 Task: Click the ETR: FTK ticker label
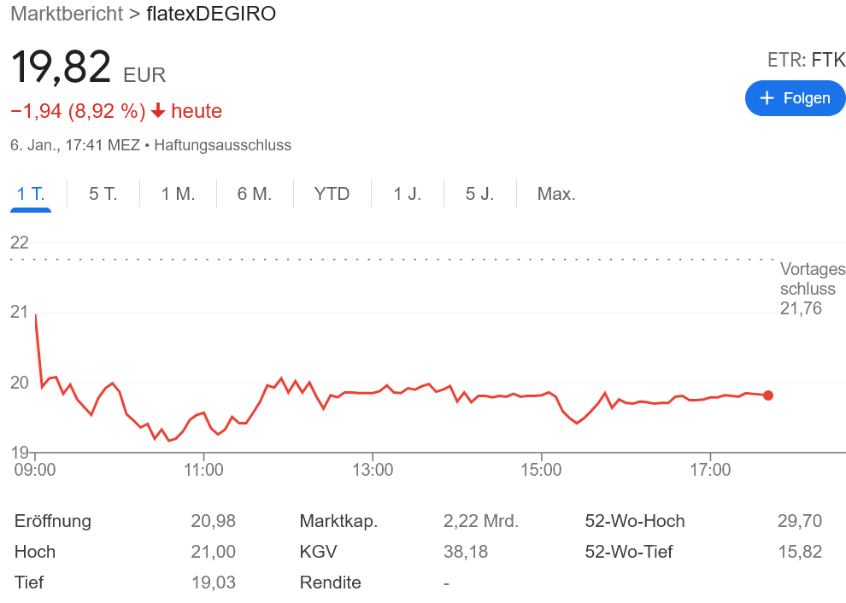coord(805,60)
